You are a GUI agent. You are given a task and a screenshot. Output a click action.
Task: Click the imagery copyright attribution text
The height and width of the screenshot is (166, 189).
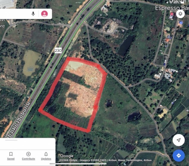point(106,160)
